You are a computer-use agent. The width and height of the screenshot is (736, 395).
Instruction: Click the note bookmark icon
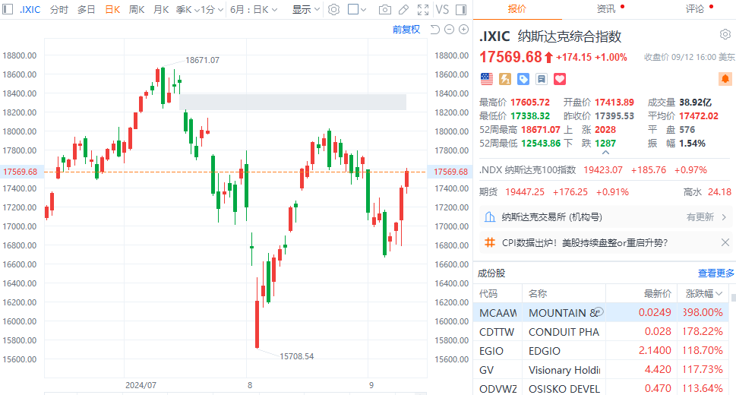(542, 79)
